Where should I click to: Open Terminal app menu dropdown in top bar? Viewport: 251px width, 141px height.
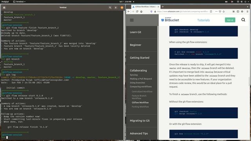19,2
